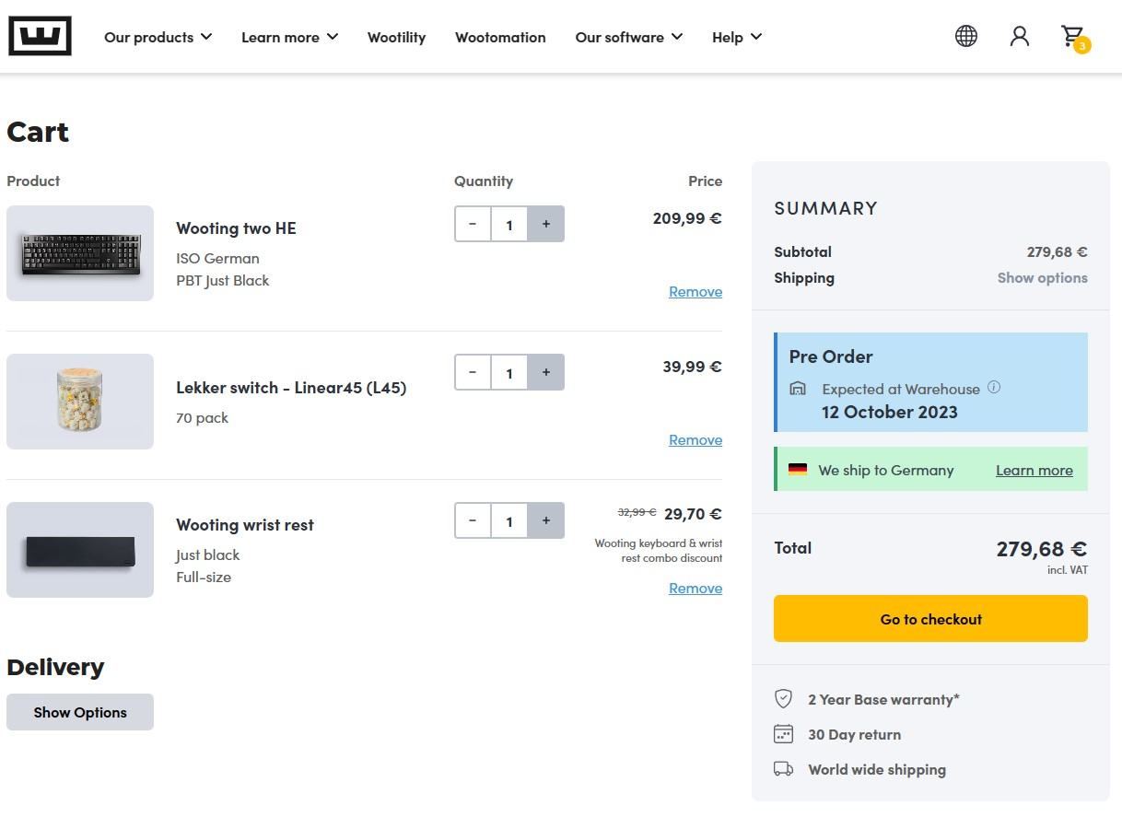The height and width of the screenshot is (817, 1122).
Task: Open the Wooting wrist rest thumbnail
Action: (80, 550)
